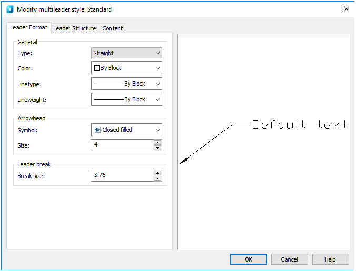
Task: Click the application icon in the title bar
Action: pyautogui.click(x=10, y=9)
